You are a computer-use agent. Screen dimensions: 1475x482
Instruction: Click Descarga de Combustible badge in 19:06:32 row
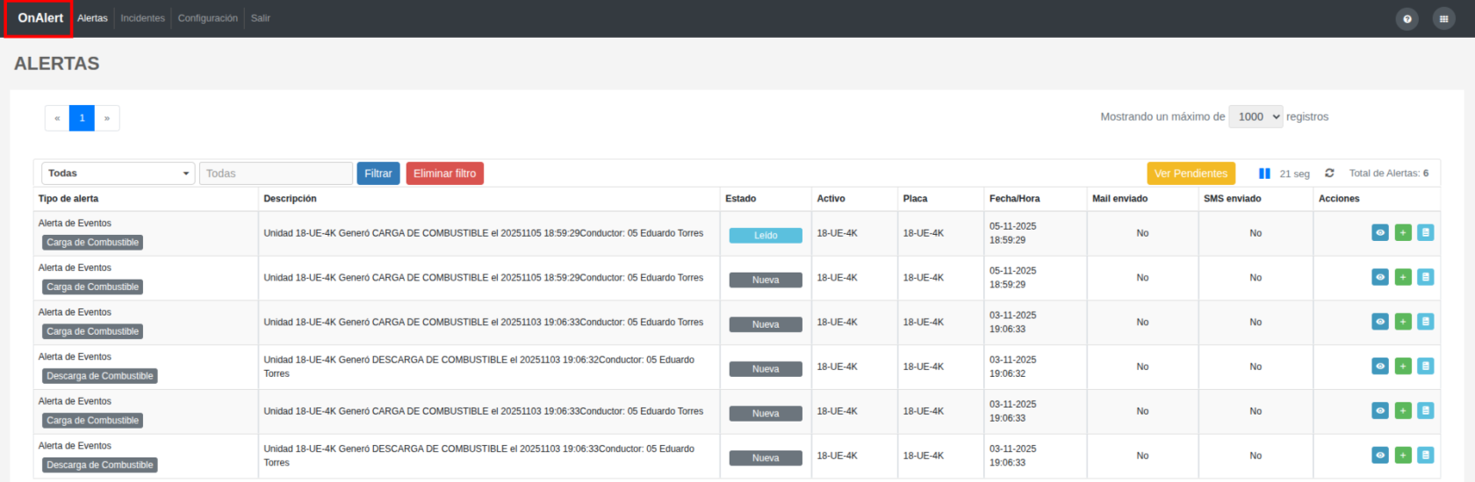coord(100,376)
